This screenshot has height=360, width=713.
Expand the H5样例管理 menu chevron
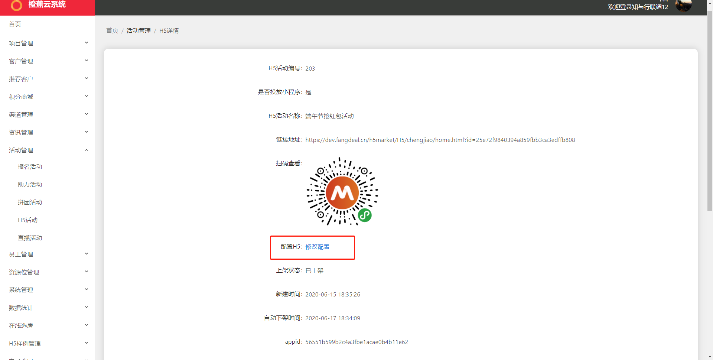[87, 343]
